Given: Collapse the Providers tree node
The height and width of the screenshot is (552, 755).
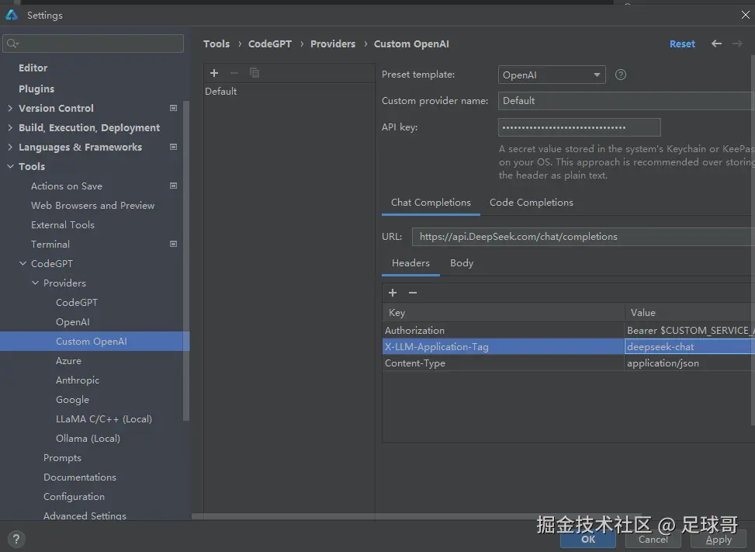Looking at the screenshot, I should [35, 283].
